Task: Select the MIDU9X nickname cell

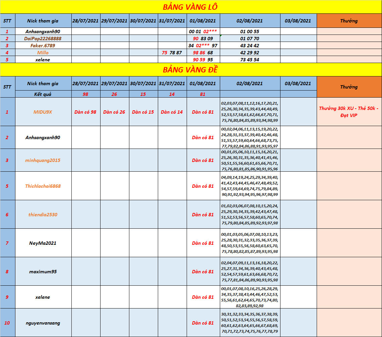Action: click(43, 112)
